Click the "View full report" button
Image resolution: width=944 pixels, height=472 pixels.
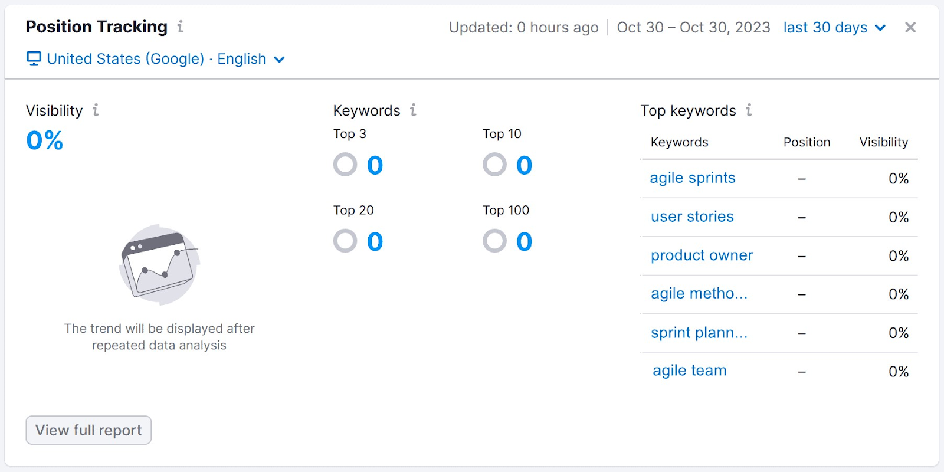tap(88, 430)
